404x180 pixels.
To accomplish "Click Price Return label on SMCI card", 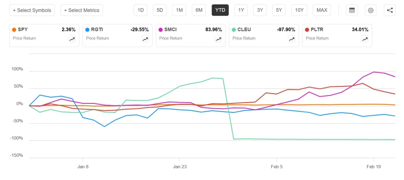I will click(x=170, y=38).
